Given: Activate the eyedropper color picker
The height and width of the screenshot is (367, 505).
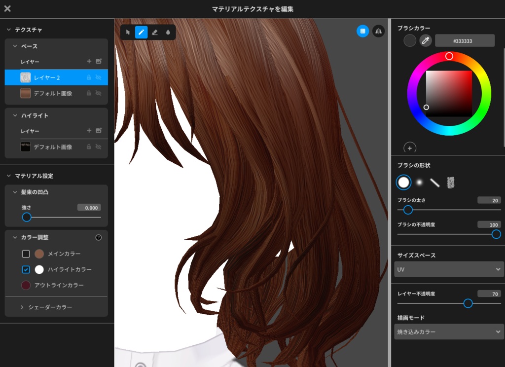Looking at the screenshot, I should coord(426,40).
